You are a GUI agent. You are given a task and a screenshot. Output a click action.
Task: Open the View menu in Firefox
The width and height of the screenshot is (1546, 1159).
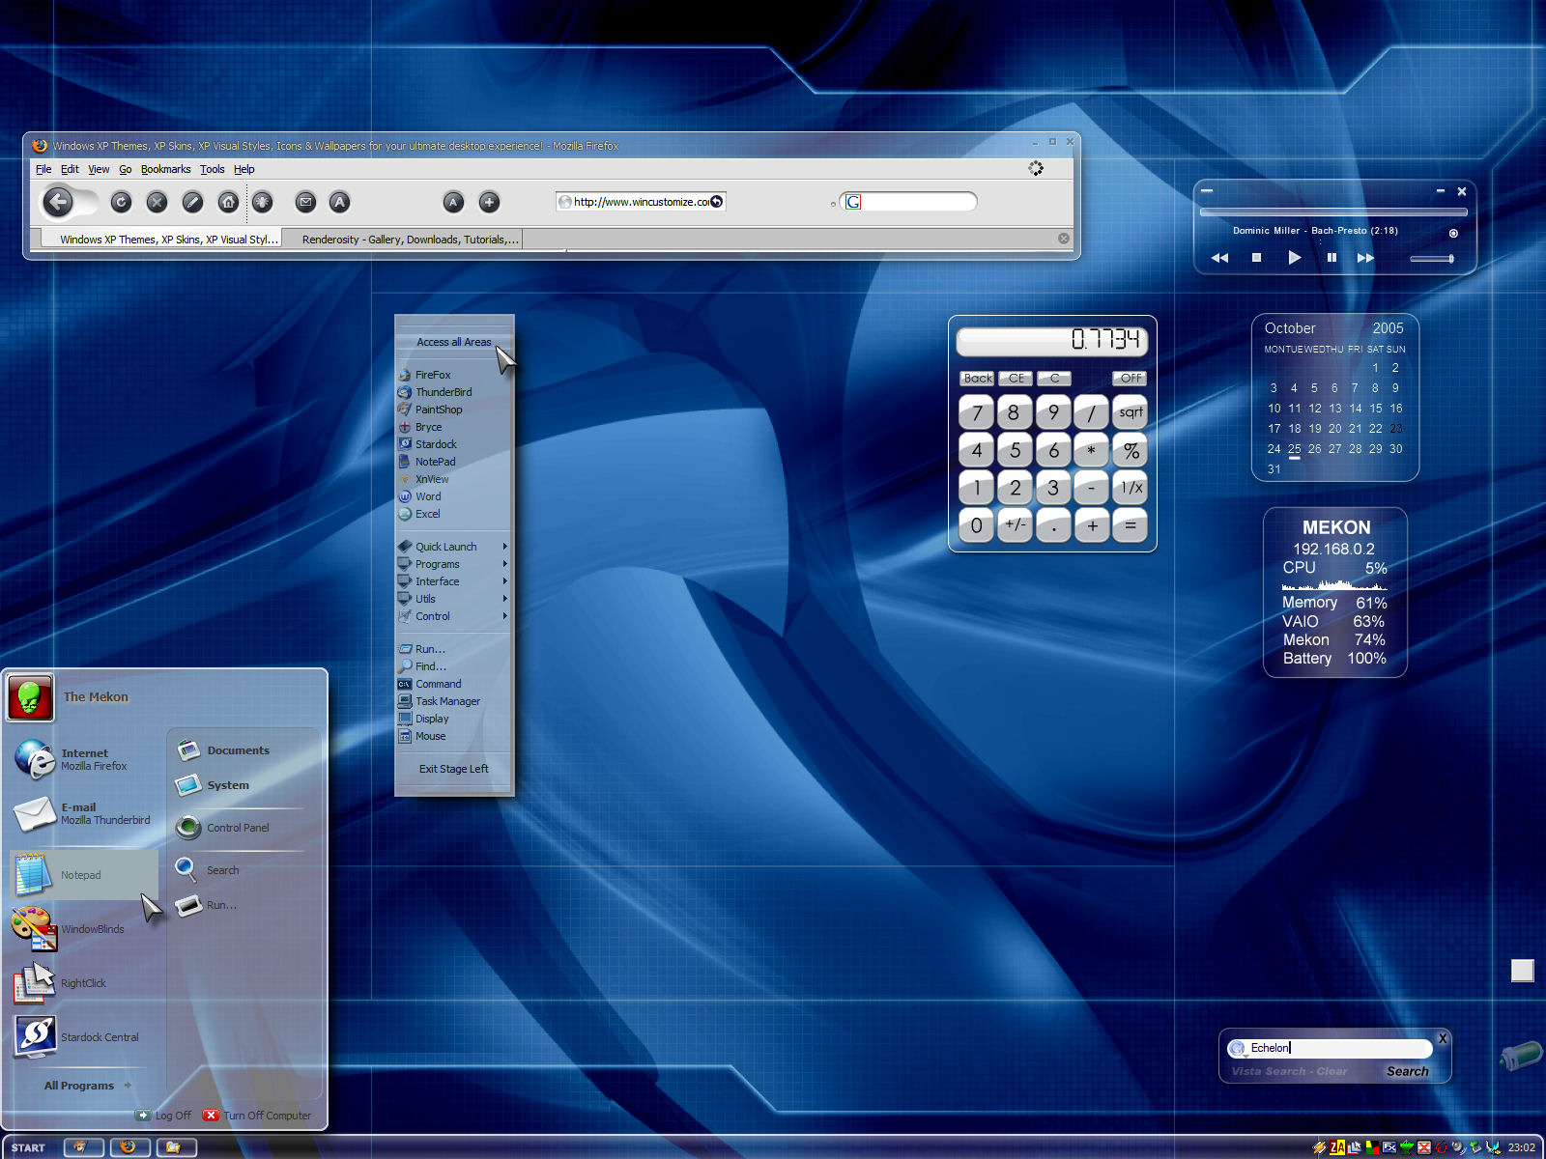click(99, 169)
